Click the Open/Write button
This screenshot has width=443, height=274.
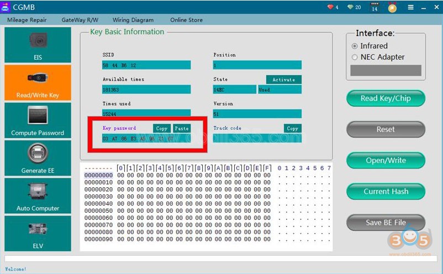[x=386, y=160]
